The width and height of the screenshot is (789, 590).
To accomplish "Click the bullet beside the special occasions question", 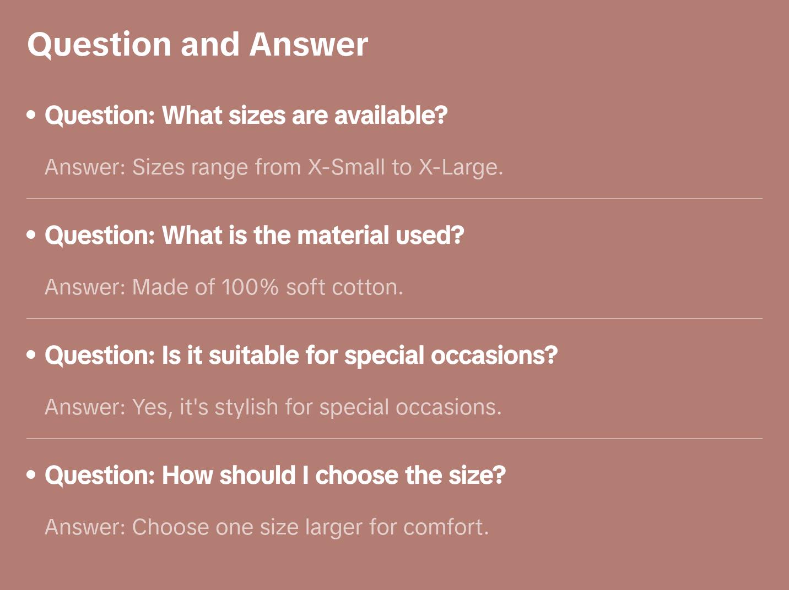I will (31, 355).
